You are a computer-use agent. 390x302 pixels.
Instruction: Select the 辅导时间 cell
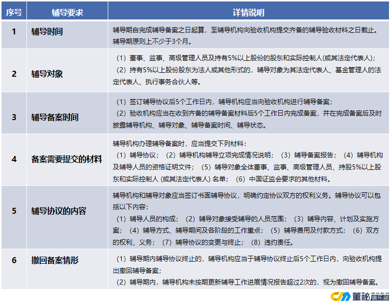pos(67,34)
